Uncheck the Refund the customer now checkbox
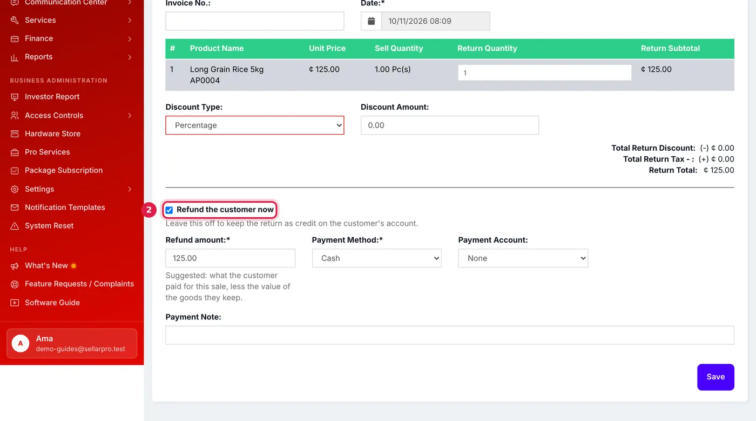The image size is (756, 421). (x=169, y=210)
